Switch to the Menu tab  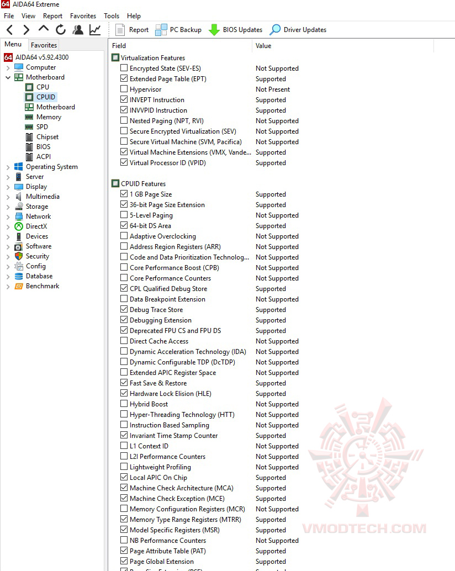point(13,44)
